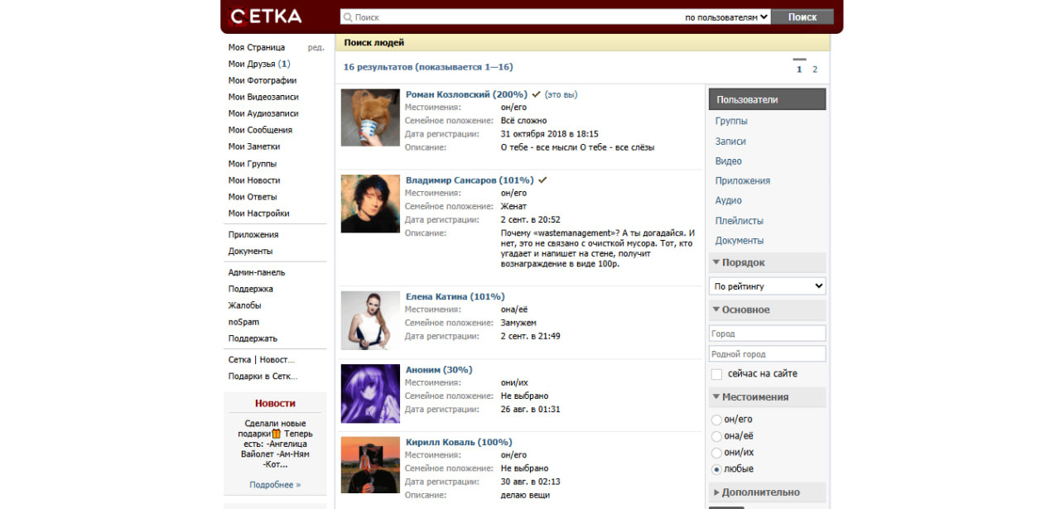Select the 'любые' pronoun radio button
Viewport: 1060px width, 509px height.
716,469
